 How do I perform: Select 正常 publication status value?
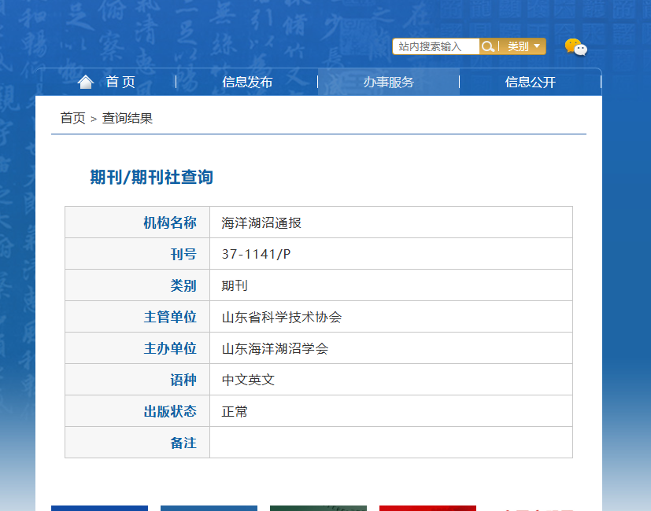pyautogui.click(x=235, y=411)
